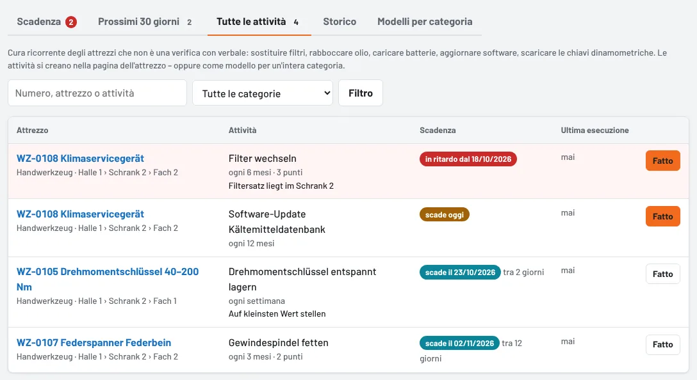The width and height of the screenshot is (697, 380).
Task: Open the Scadenza tab
Action: [x=47, y=21]
